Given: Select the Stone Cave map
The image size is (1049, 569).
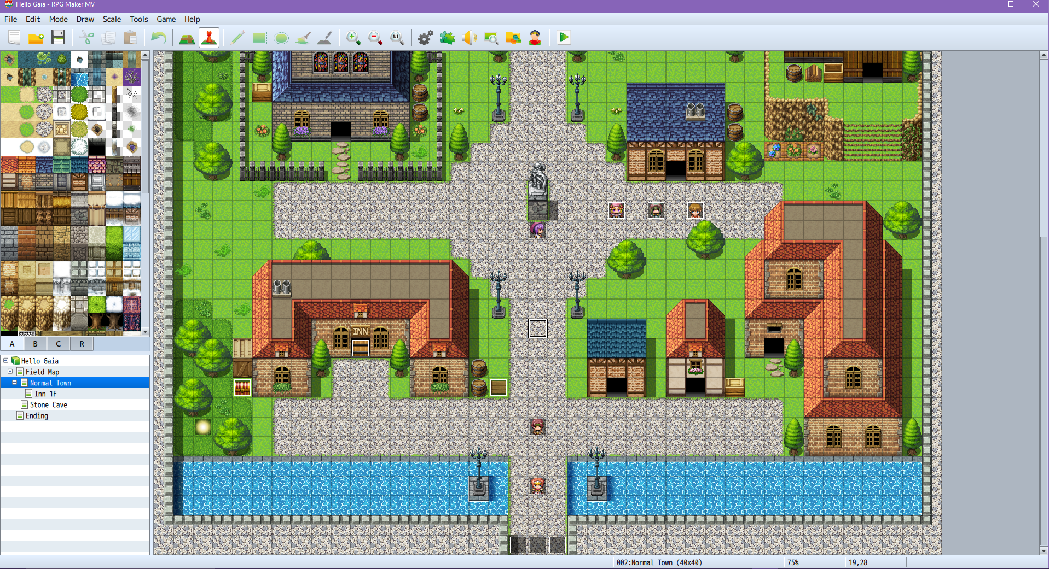Looking at the screenshot, I should tap(48, 405).
